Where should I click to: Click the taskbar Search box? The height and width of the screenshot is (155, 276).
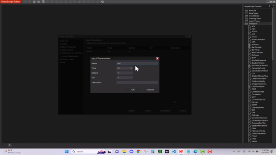pos(88,152)
